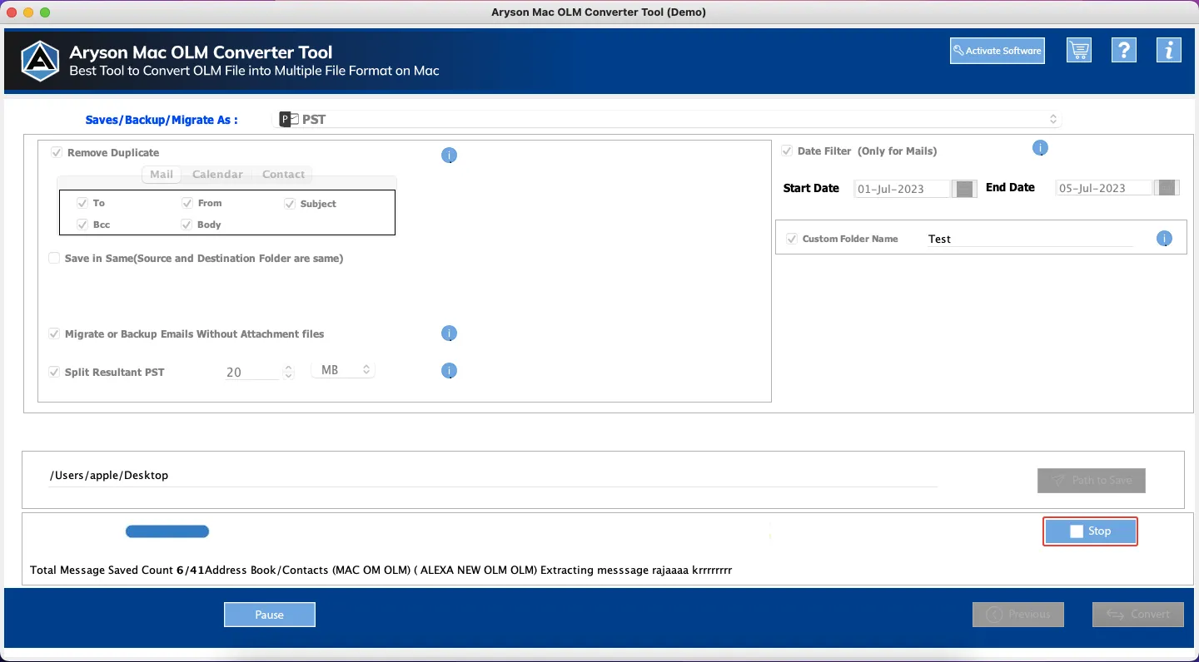Toggle the To field checkbox
The image size is (1199, 662).
[x=82, y=203]
